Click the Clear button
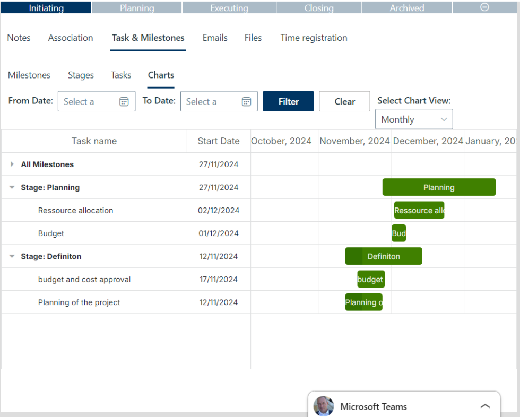 click(344, 101)
